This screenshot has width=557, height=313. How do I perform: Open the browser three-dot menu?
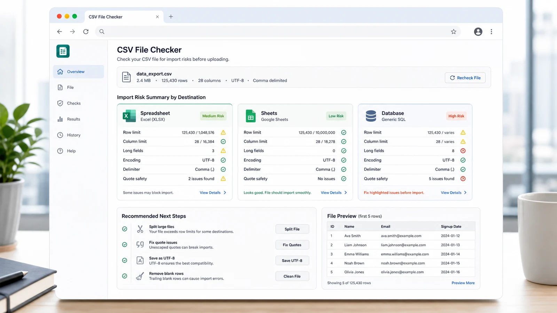pos(492,32)
